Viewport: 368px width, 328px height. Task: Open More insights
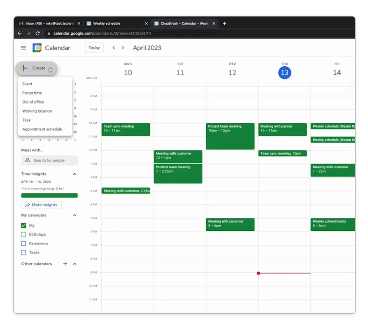[42, 205]
